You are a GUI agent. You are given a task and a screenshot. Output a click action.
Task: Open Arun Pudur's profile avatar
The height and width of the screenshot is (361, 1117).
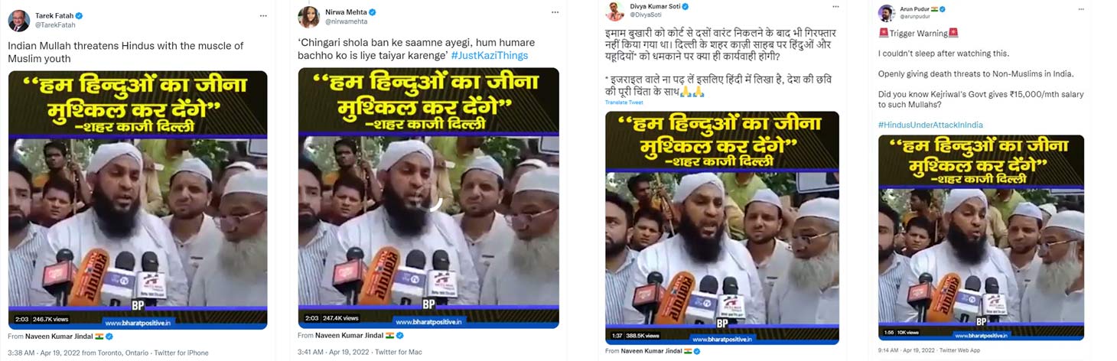coord(887,13)
